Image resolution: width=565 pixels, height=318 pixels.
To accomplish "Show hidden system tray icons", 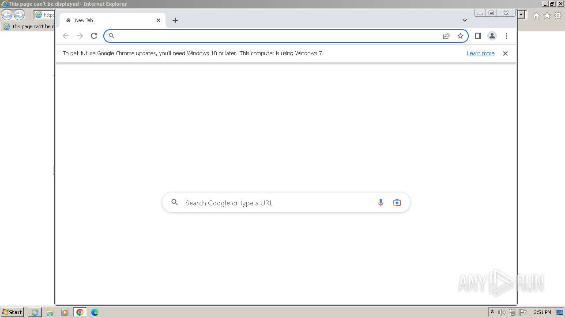I will click(493, 312).
